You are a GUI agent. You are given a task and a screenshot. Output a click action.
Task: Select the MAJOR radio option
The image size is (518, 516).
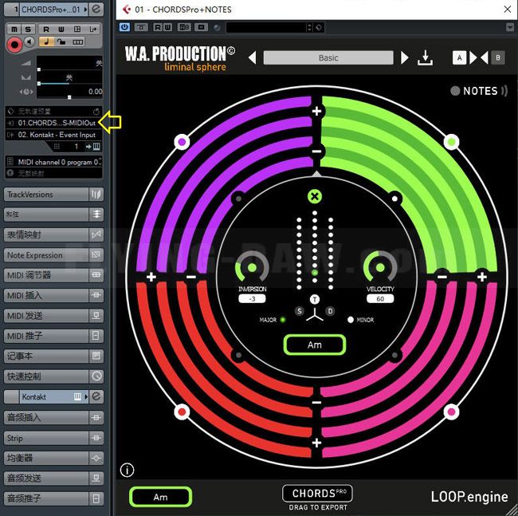tap(283, 320)
